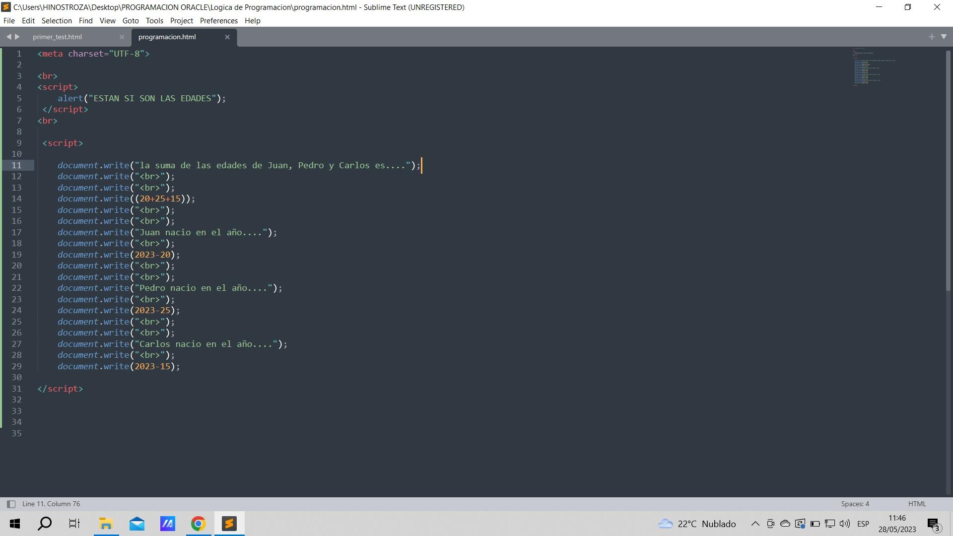The image size is (953, 536).
Task: Click the "la suma de las edades" string
Action: coord(272,165)
